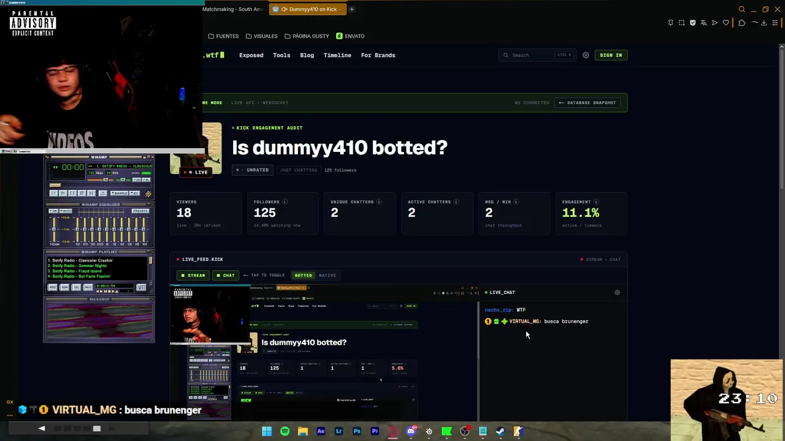Click the browser translate icon

(703, 23)
